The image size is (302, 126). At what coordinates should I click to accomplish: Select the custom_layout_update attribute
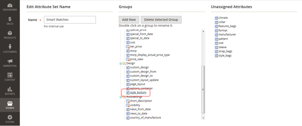tap(144, 80)
